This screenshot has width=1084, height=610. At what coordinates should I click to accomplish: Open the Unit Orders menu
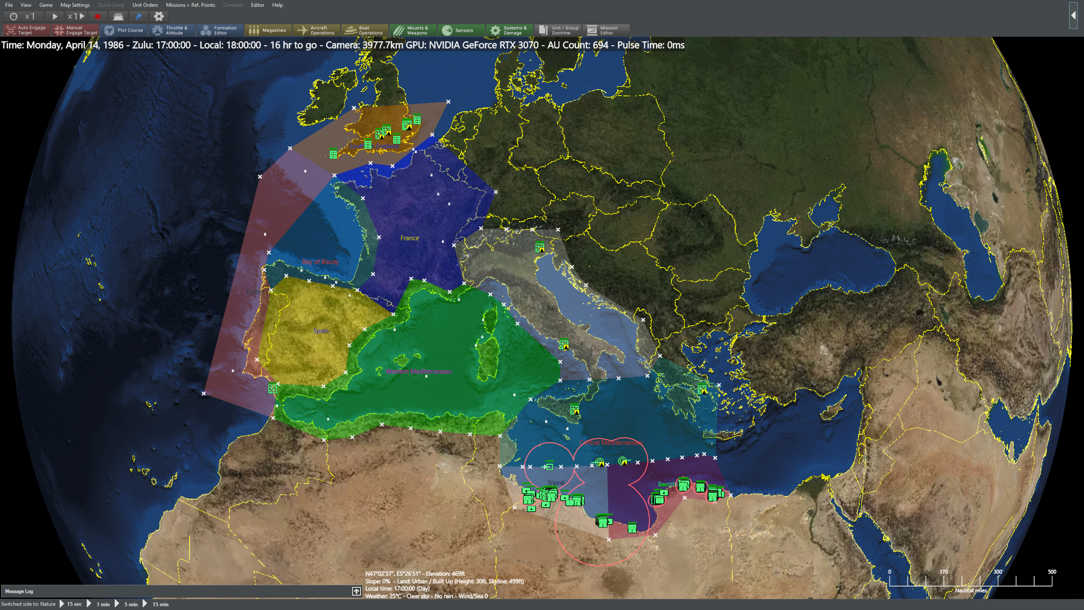[x=145, y=5]
